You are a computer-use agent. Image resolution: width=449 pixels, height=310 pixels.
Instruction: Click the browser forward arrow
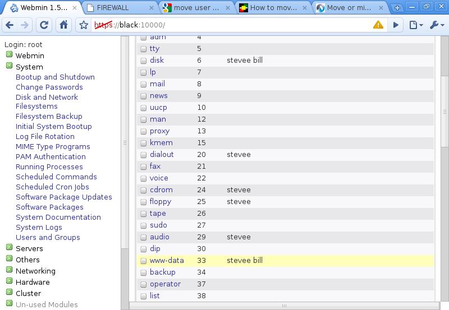25,25
